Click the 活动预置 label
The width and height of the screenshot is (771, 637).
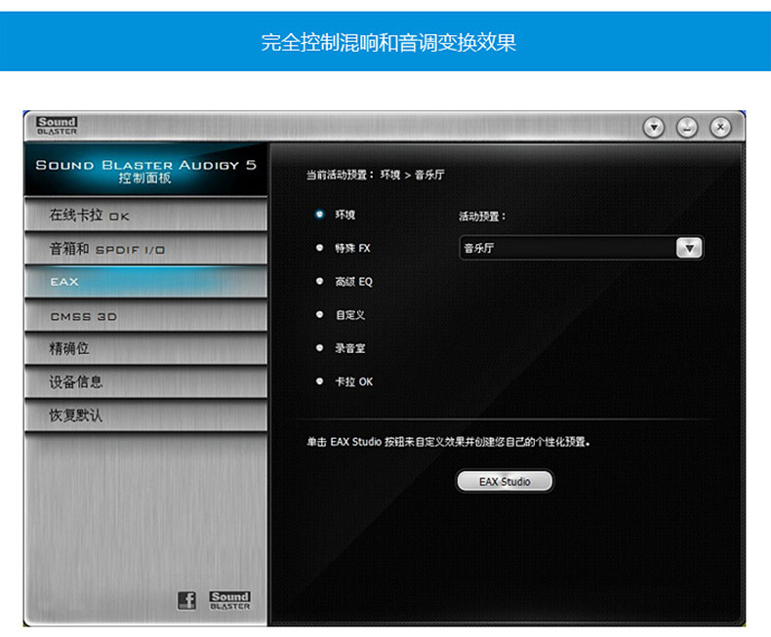pyautogui.click(x=482, y=217)
